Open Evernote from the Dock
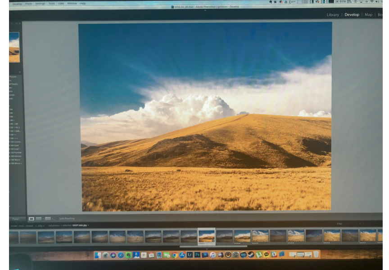The image size is (389, 270). pyautogui.click(x=128, y=255)
